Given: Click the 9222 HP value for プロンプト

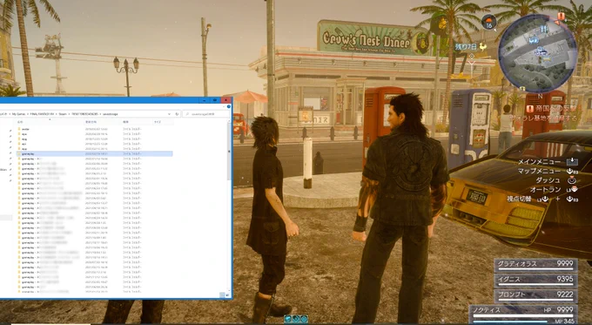Looking at the screenshot, I should [565, 294].
